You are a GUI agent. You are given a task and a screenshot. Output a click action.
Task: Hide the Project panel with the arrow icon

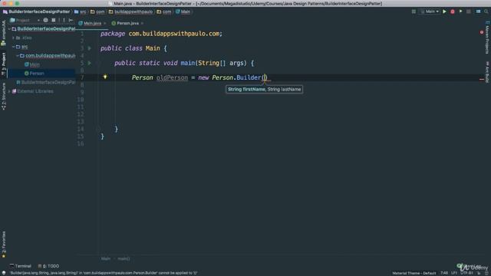(71, 20)
